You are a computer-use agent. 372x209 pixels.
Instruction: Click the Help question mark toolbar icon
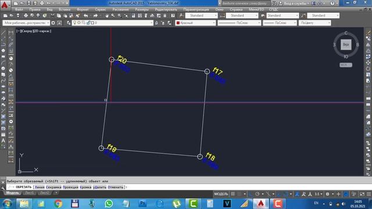pyautogui.click(x=173, y=16)
